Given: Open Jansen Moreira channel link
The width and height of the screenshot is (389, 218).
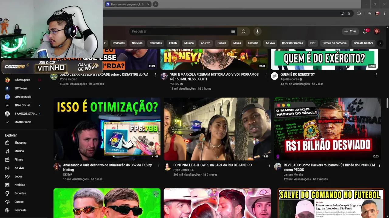Looking at the screenshot, I should (294, 175).
